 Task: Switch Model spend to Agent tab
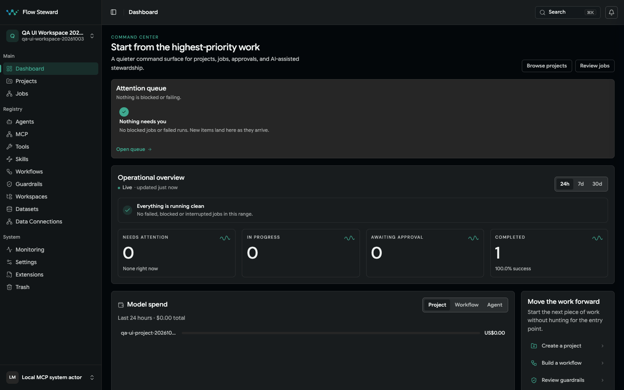[x=495, y=305]
